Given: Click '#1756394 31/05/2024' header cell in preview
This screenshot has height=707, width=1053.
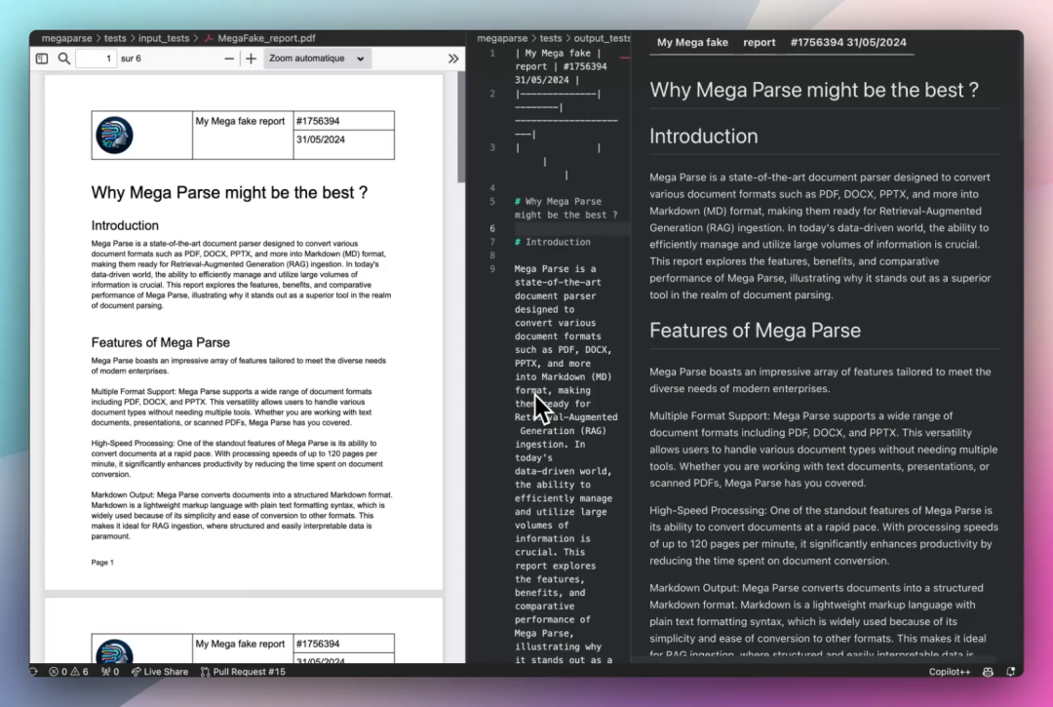Looking at the screenshot, I should (x=848, y=42).
